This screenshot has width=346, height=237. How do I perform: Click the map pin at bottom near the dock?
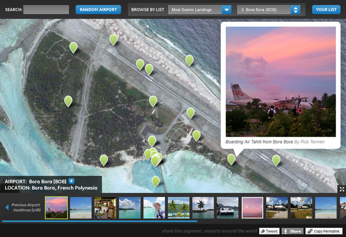point(156,181)
